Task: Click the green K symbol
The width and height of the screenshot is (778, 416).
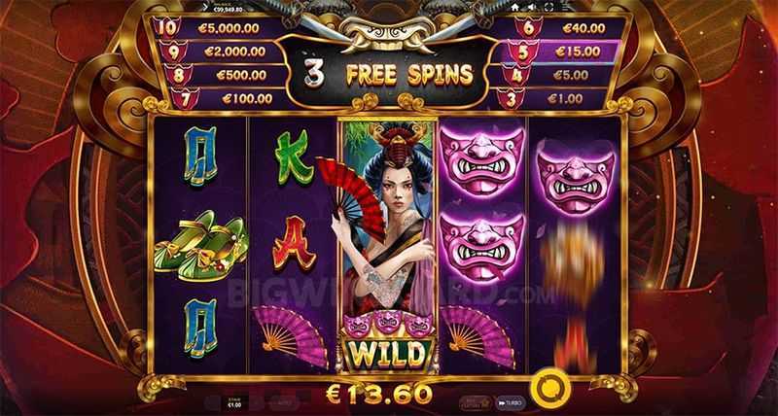Action: [294, 156]
